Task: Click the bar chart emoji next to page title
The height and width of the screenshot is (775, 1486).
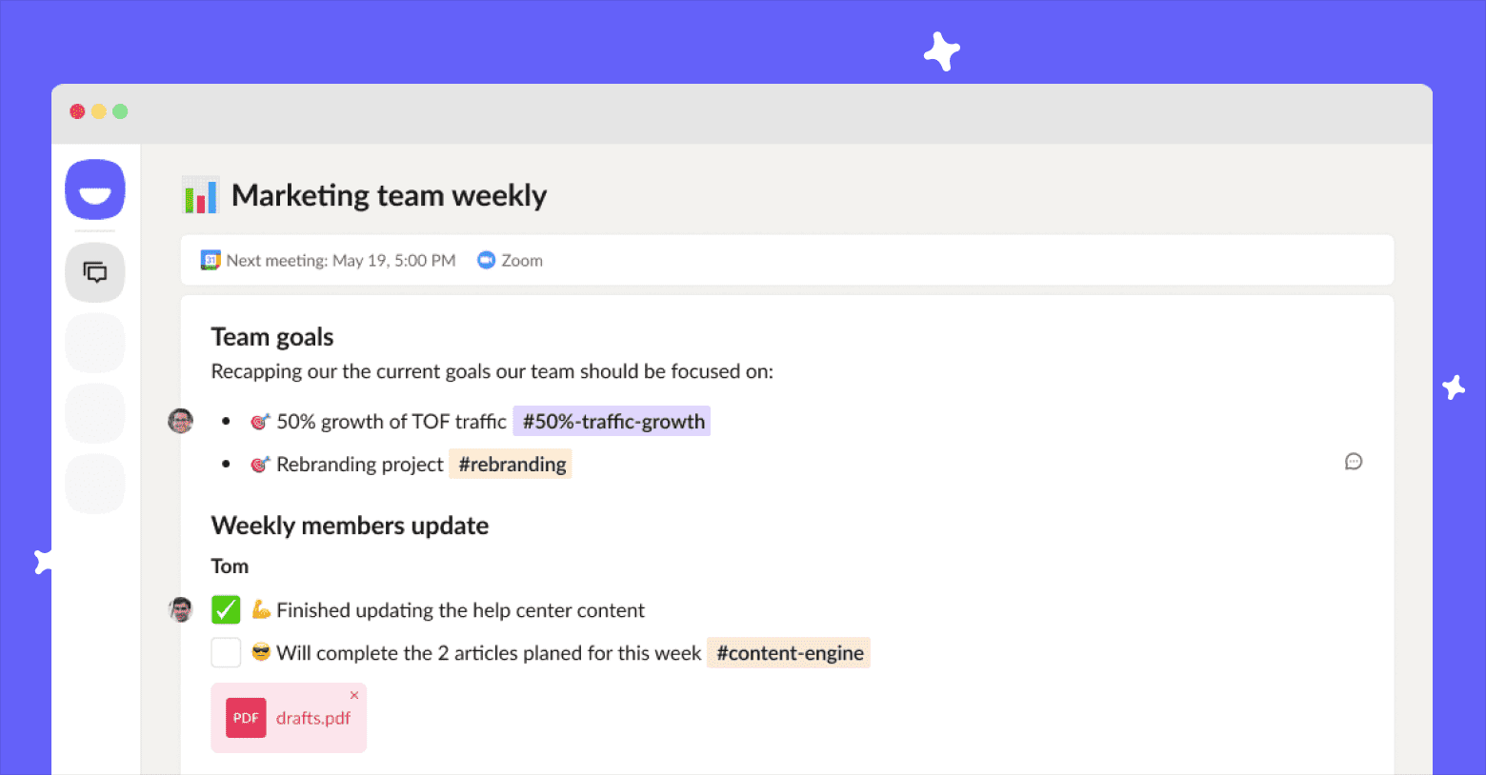Action: tap(200, 194)
